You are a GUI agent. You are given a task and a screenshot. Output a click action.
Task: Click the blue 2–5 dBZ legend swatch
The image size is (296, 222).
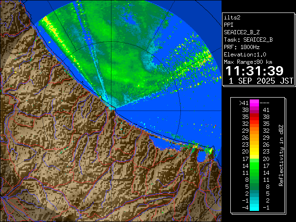click(254, 193)
